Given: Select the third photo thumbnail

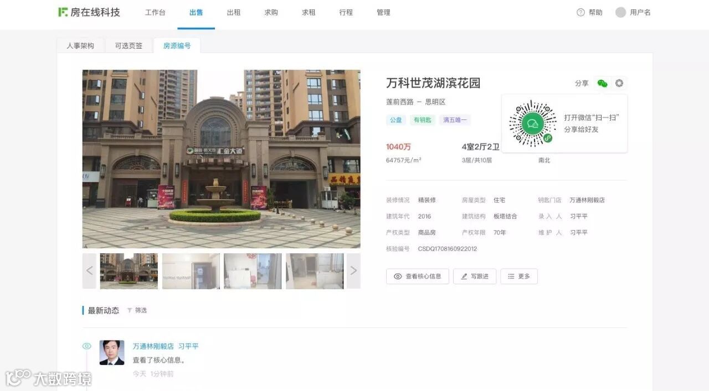Looking at the screenshot, I should [x=253, y=271].
